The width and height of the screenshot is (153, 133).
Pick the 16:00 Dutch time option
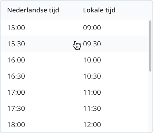click(74, 60)
